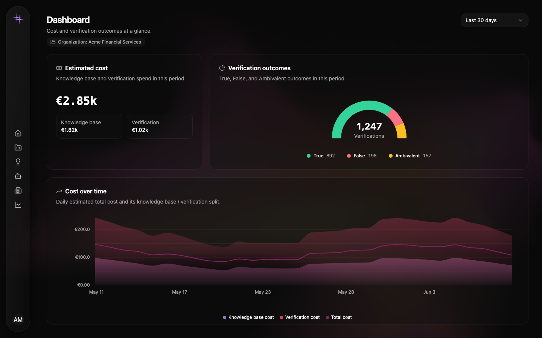Open the folder chart sidebar icon
Image resolution: width=542 pixels, height=338 pixels.
[x=18, y=148]
